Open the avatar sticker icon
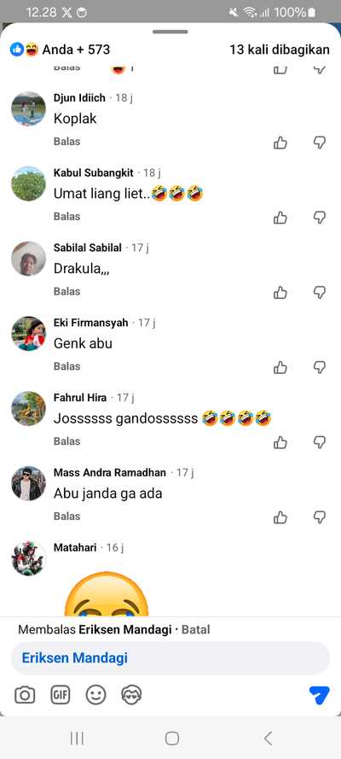This screenshot has height=759, width=341. tap(131, 696)
